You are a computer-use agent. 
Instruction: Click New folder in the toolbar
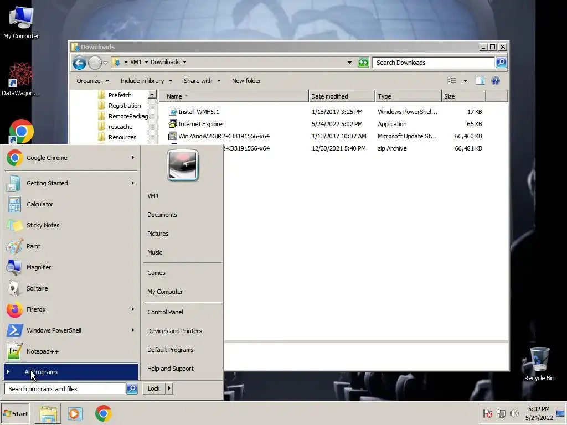coord(246,81)
